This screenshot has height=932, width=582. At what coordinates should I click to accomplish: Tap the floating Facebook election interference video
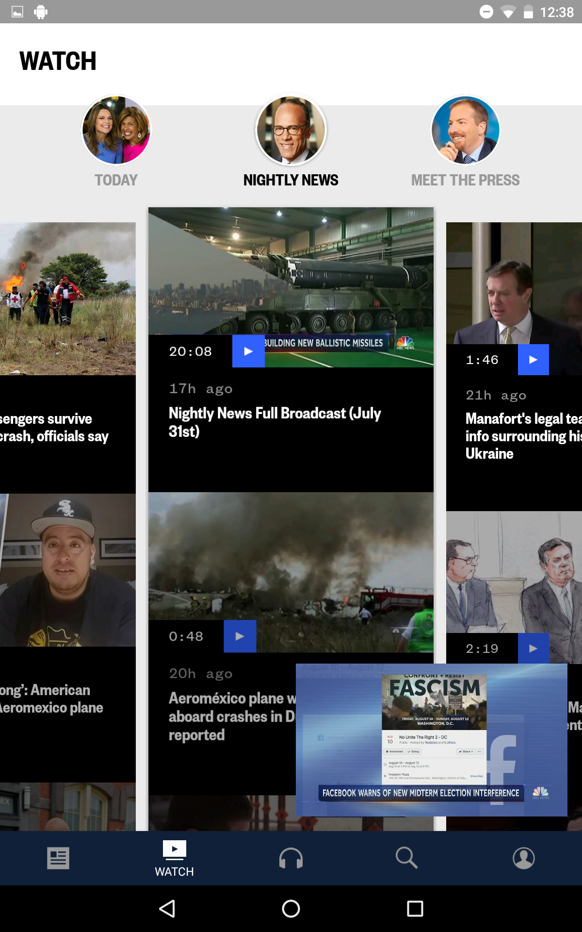432,740
